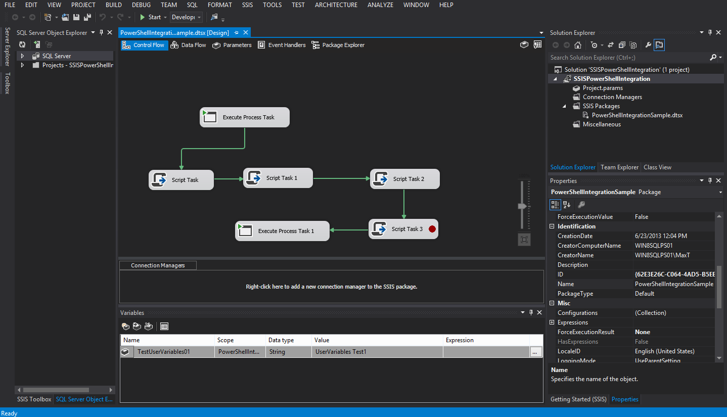727x417 pixels.
Task: Click the wrench Properties icon in Solution Explorer
Action: click(648, 45)
